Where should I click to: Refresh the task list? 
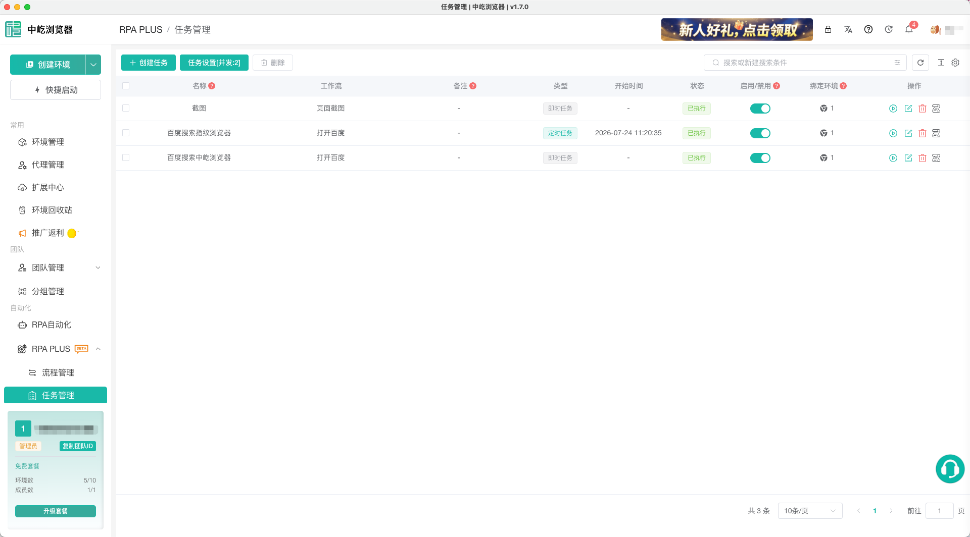point(920,63)
